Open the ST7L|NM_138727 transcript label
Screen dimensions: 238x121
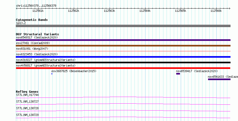click(27, 102)
